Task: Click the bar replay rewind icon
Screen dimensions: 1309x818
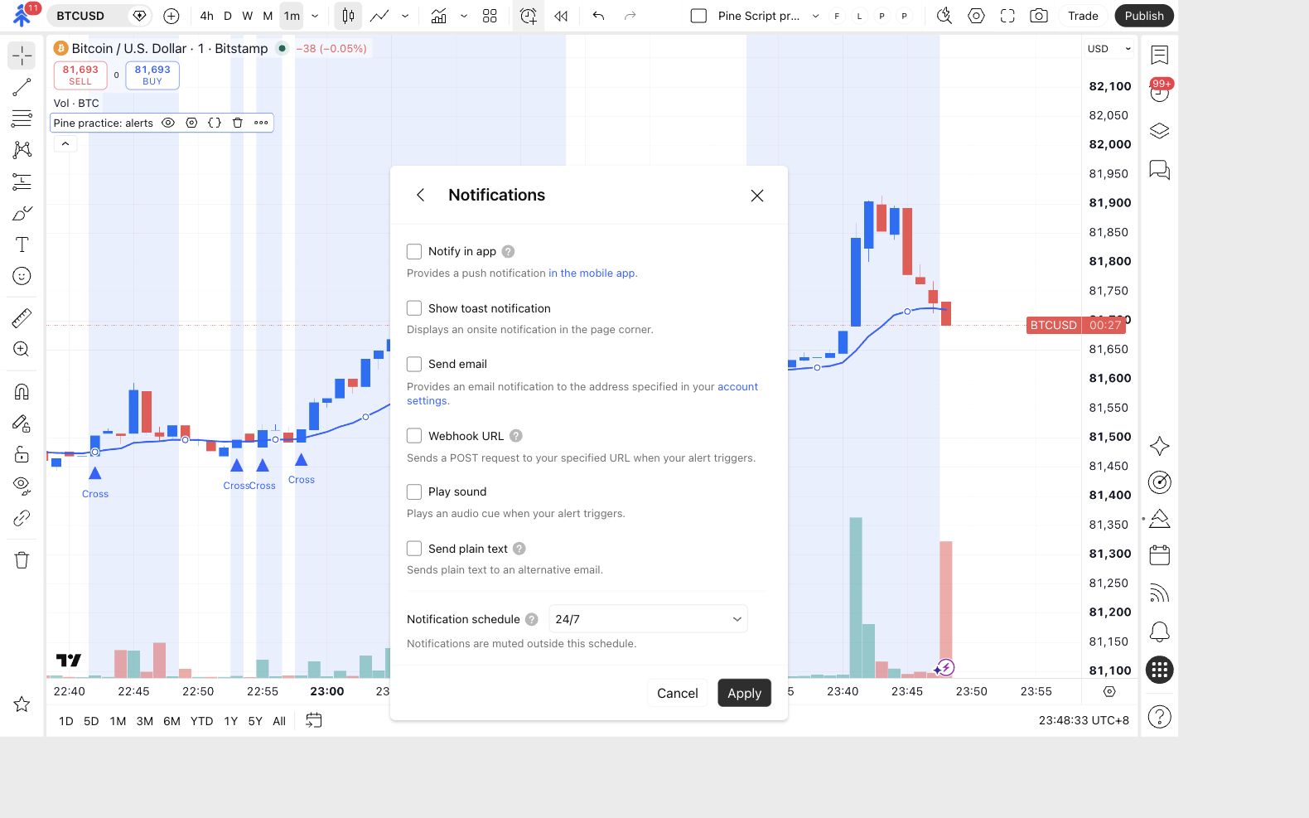Action: 561,16
